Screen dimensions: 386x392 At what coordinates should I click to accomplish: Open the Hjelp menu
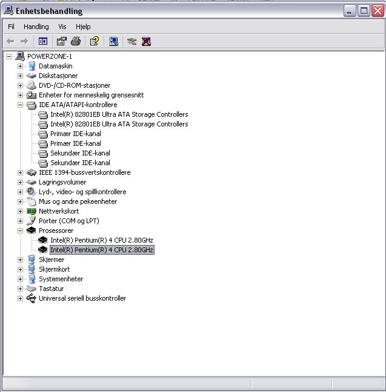(83, 27)
